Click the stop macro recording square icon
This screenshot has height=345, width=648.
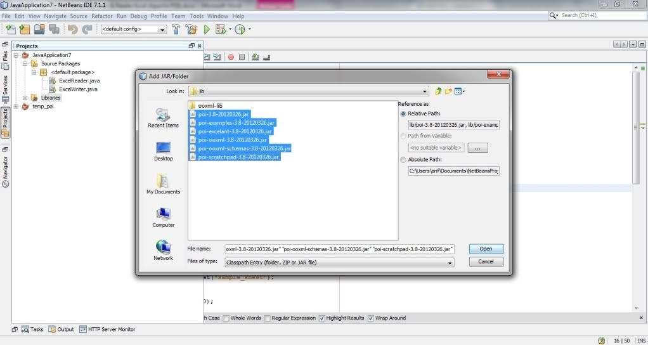point(242,58)
